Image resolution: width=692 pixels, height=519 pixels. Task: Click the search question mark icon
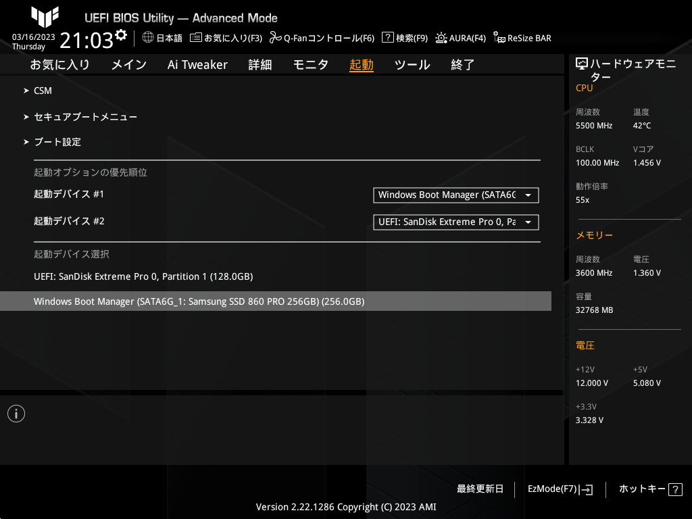pos(387,38)
